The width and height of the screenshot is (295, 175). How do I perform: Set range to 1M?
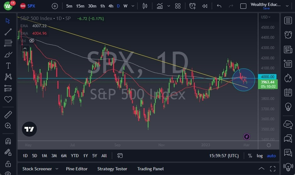pos(44,156)
